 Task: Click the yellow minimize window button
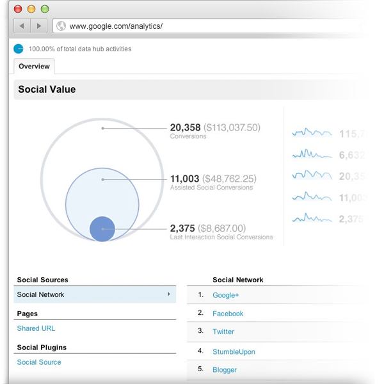pyautogui.click(x=31, y=9)
